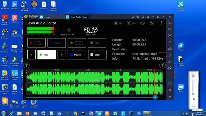This screenshot has height=116, width=206.
Task: Mute speakers in the volume popup
Action: click(x=194, y=99)
